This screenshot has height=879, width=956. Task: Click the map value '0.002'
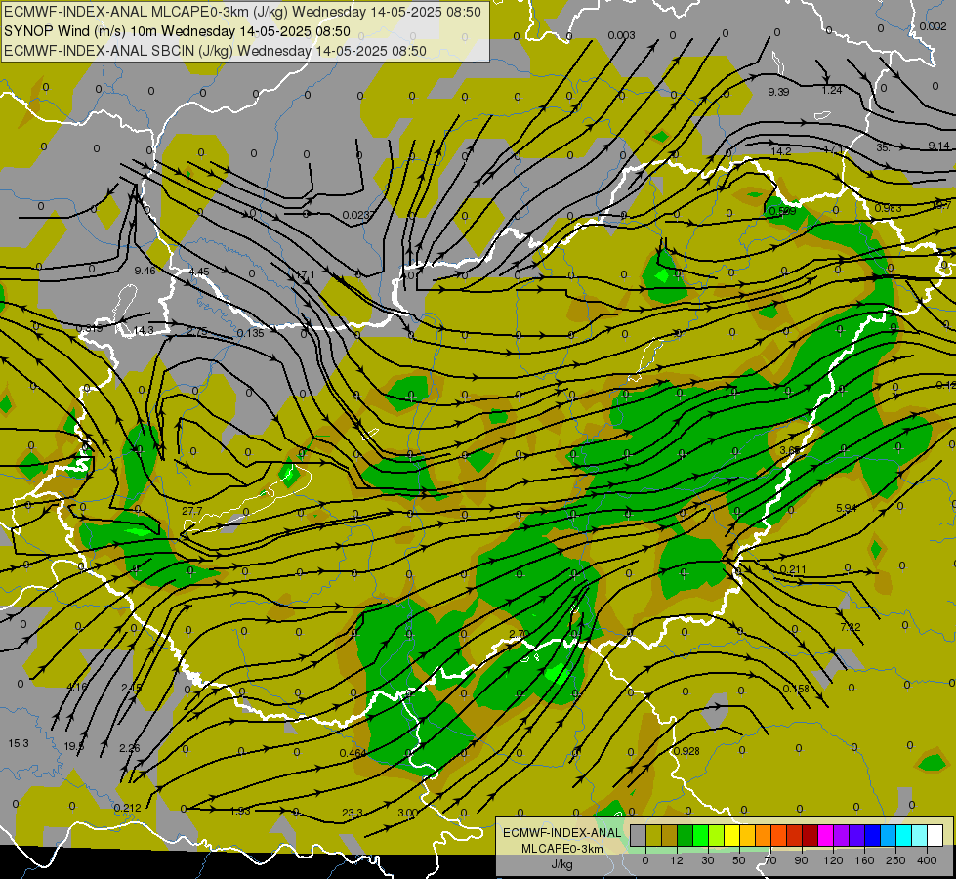click(933, 26)
